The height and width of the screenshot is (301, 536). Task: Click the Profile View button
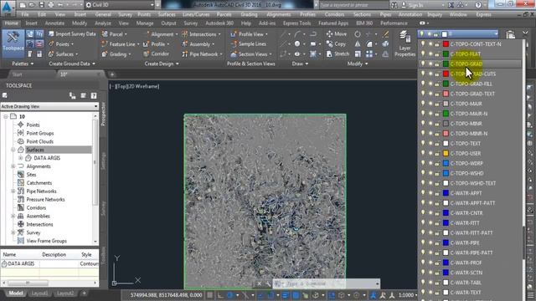click(x=249, y=34)
